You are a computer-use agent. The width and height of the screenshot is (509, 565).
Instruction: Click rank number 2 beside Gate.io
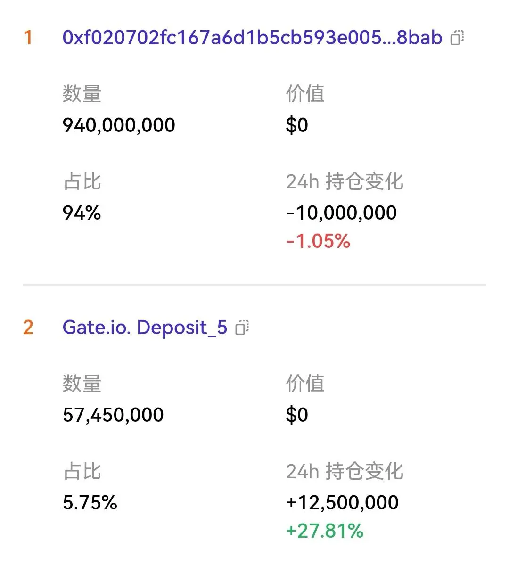coord(28,328)
